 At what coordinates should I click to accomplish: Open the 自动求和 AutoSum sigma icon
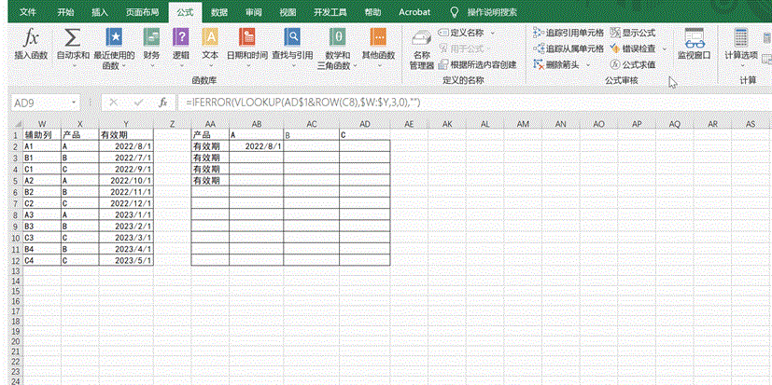72,39
